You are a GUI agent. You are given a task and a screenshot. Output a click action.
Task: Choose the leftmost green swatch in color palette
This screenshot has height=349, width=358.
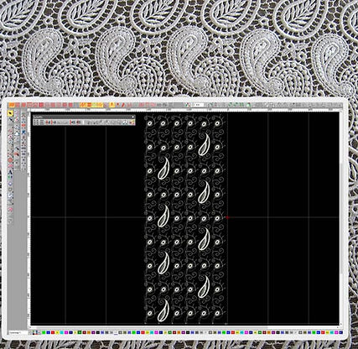pyautogui.click(x=44, y=332)
